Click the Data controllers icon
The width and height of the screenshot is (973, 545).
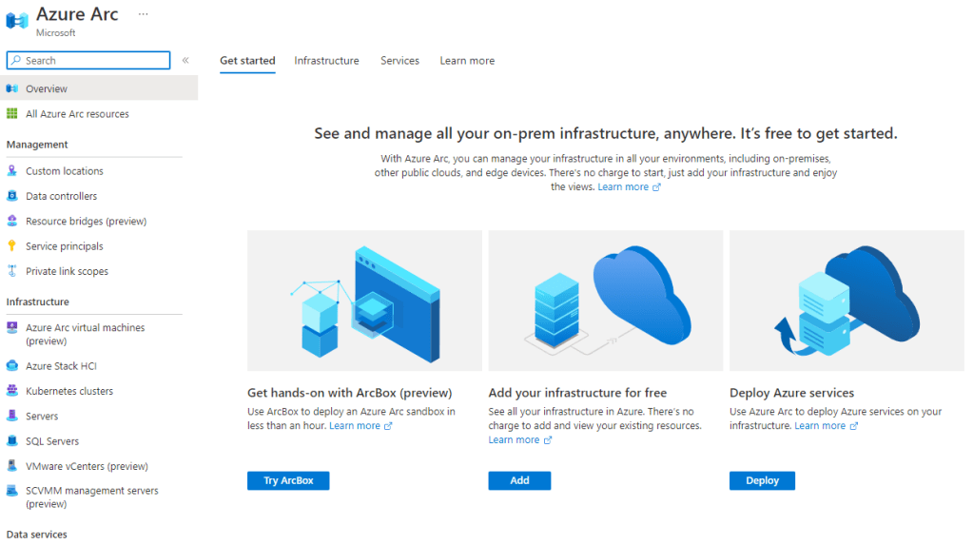point(12,196)
